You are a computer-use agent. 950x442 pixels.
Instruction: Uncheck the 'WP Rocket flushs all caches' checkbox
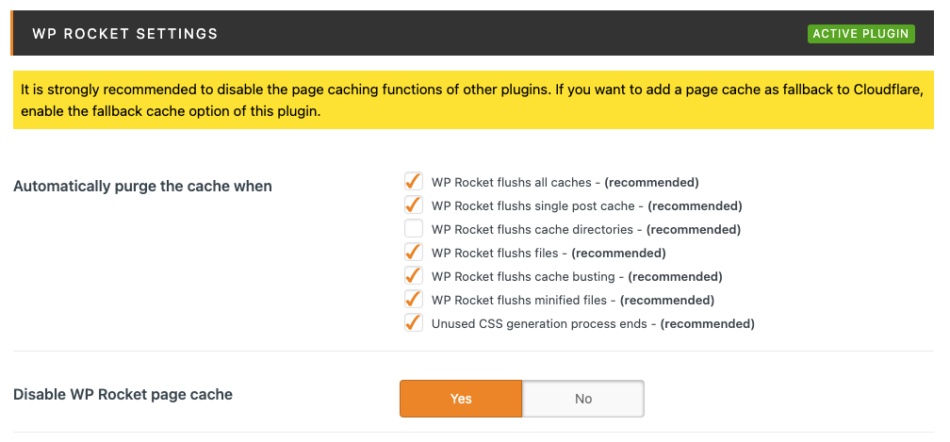414,182
